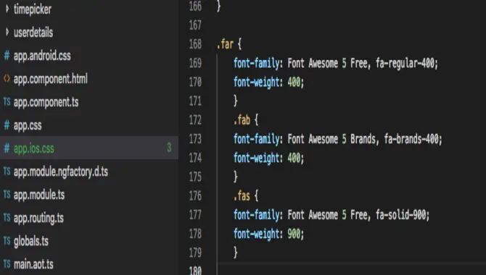Image resolution: width=486 pixels, height=275 pixels.
Task: Click font-weight value 900 on line 178
Action: 294,234
